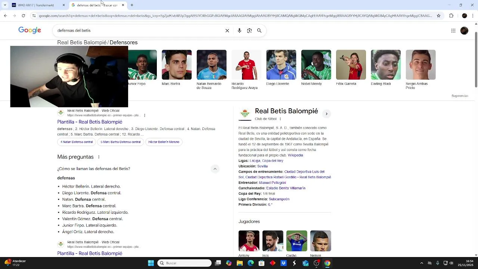Open the Windows Start menu
Viewport: 478px width, 269px height.
click(151, 263)
